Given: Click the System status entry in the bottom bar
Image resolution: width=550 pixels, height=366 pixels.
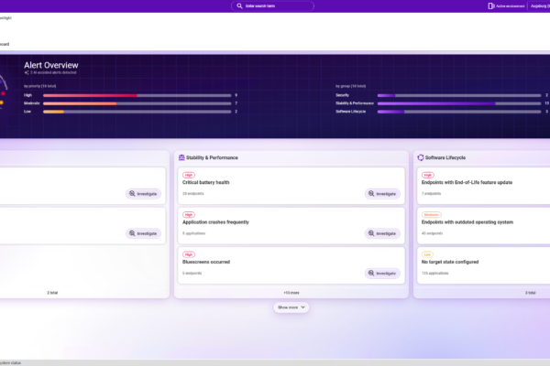Looking at the screenshot, I should 10,363.
